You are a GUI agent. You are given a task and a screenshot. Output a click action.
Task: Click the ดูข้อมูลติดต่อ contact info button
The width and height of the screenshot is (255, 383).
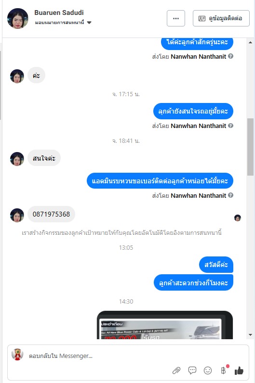[221, 18]
